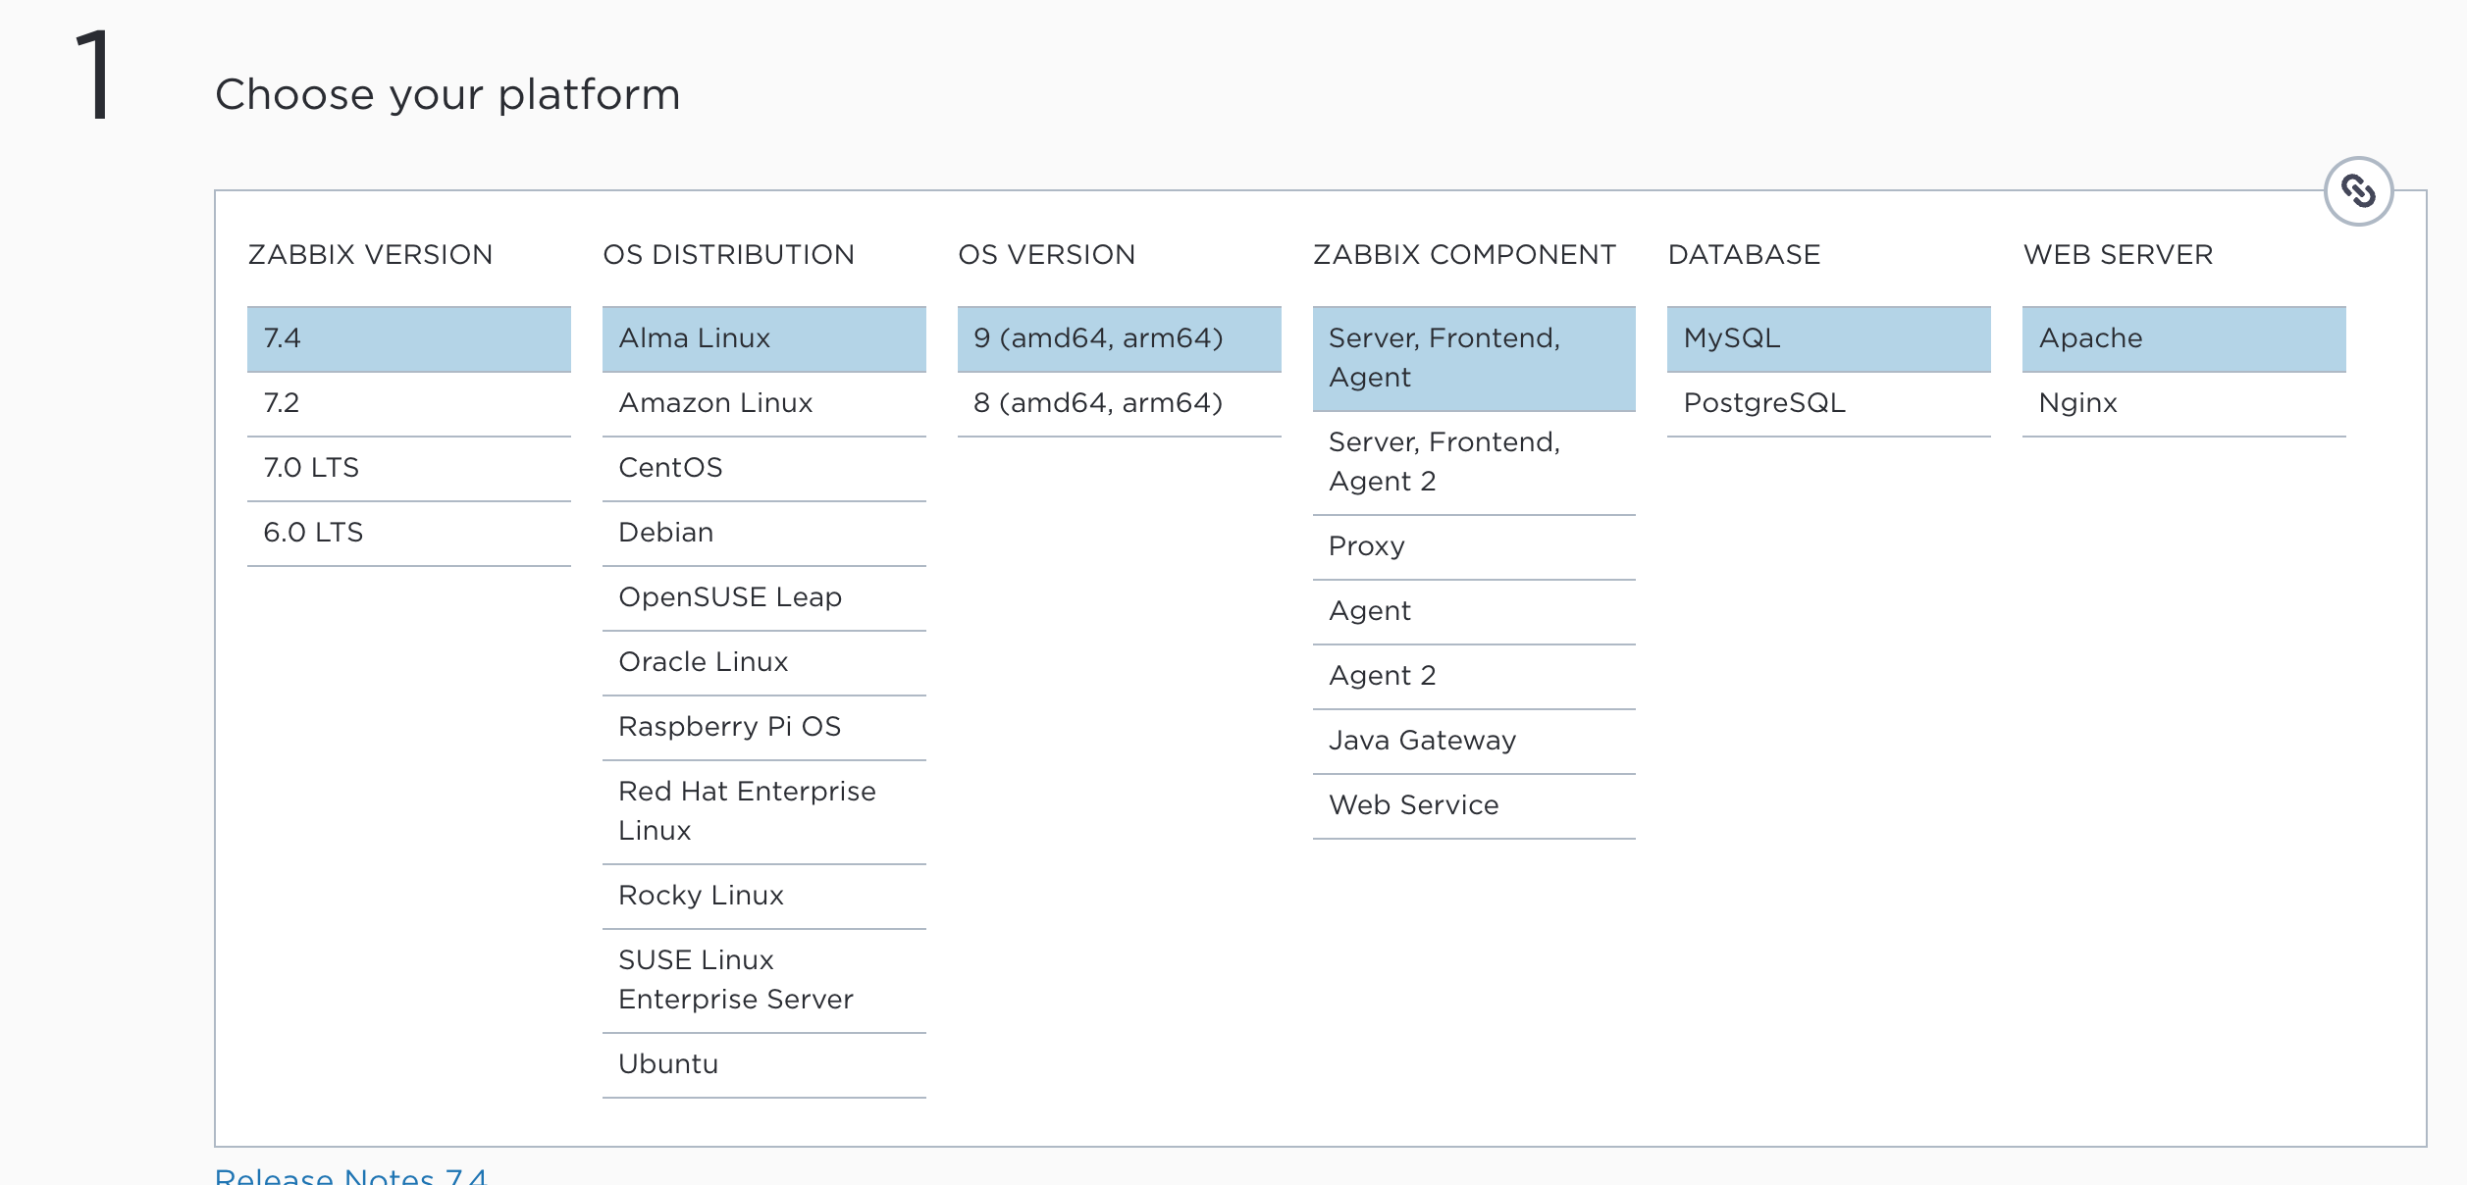Select the Agent 2 component
This screenshot has width=2467, height=1185.
pos(1474,676)
